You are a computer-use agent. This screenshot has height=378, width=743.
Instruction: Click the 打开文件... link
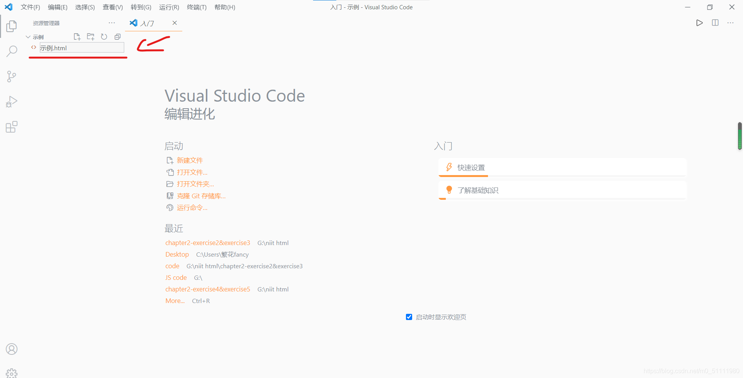tap(192, 172)
